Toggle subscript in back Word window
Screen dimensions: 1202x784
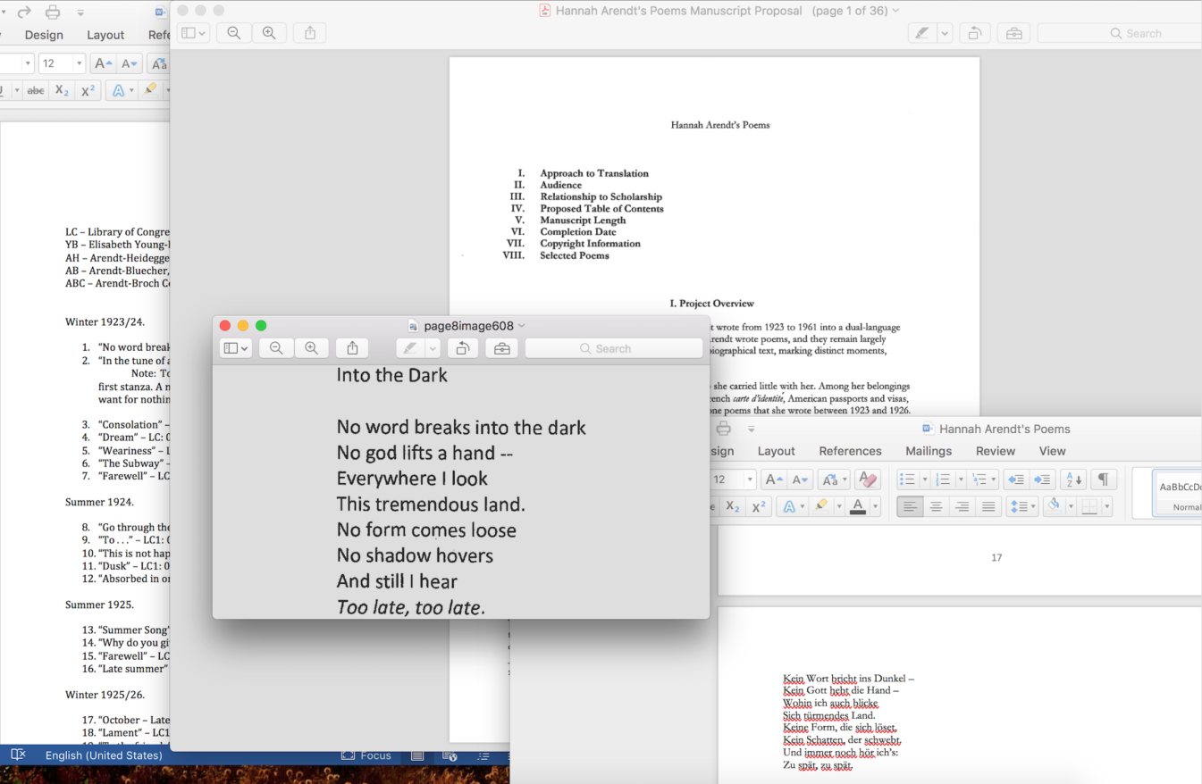pos(62,90)
